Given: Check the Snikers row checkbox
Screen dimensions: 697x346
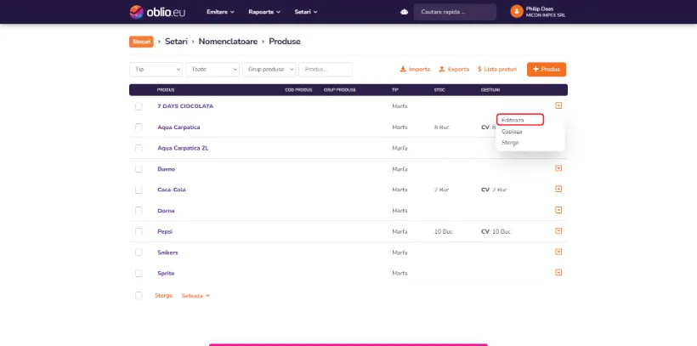Looking at the screenshot, I should (139, 252).
